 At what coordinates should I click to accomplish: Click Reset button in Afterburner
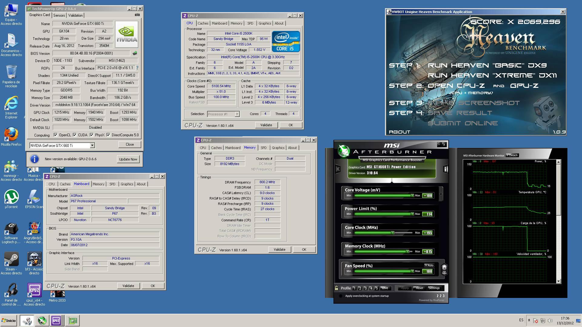click(419, 288)
